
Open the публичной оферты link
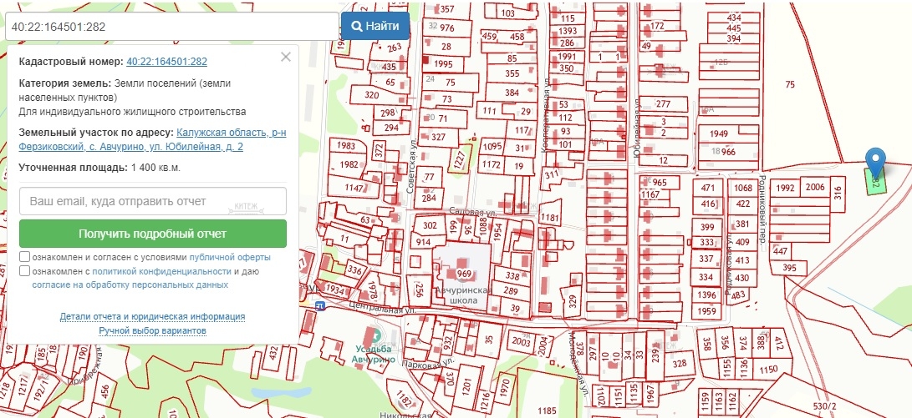pyautogui.click(x=230, y=257)
